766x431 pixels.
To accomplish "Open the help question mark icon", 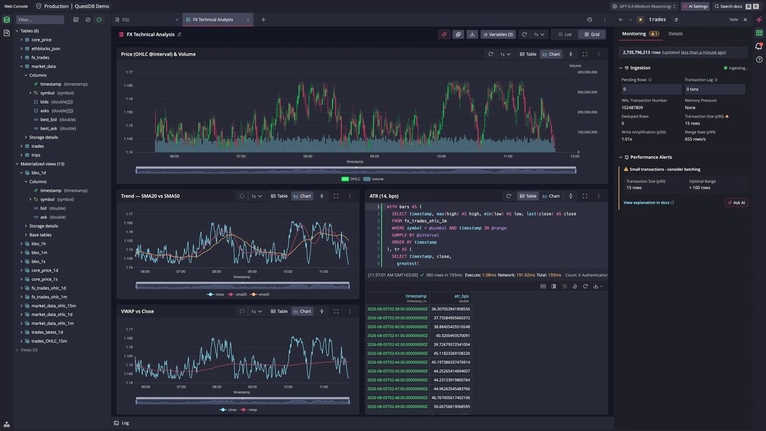I will tap(759, 59).
